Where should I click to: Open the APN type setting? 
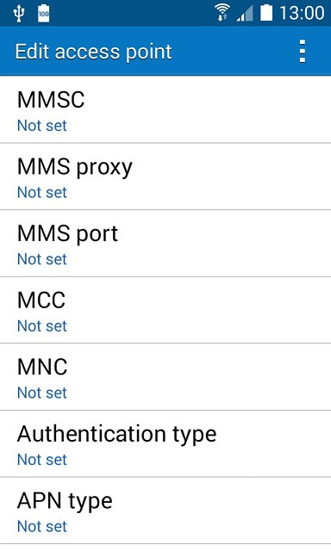(x=165, y=511)
